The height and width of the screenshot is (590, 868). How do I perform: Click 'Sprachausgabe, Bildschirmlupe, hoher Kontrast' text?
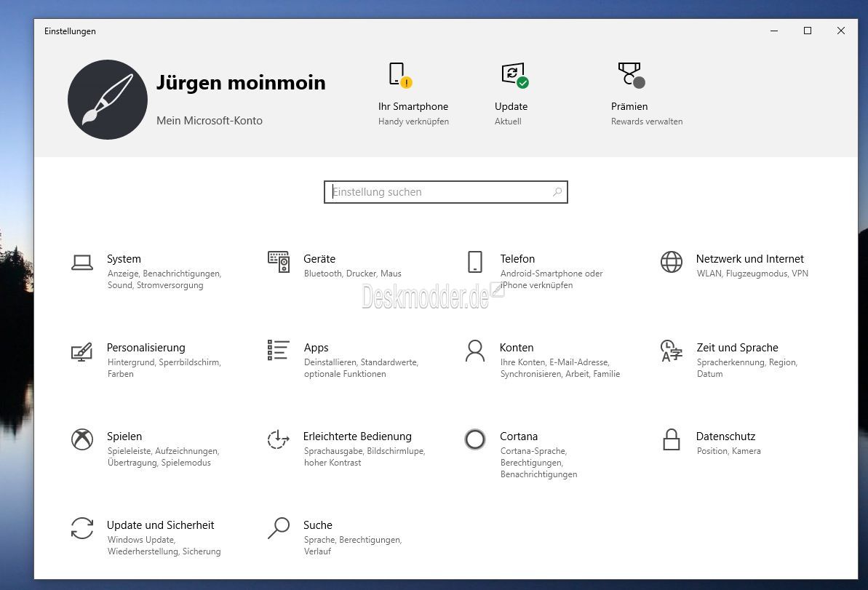tap(365, 457)
